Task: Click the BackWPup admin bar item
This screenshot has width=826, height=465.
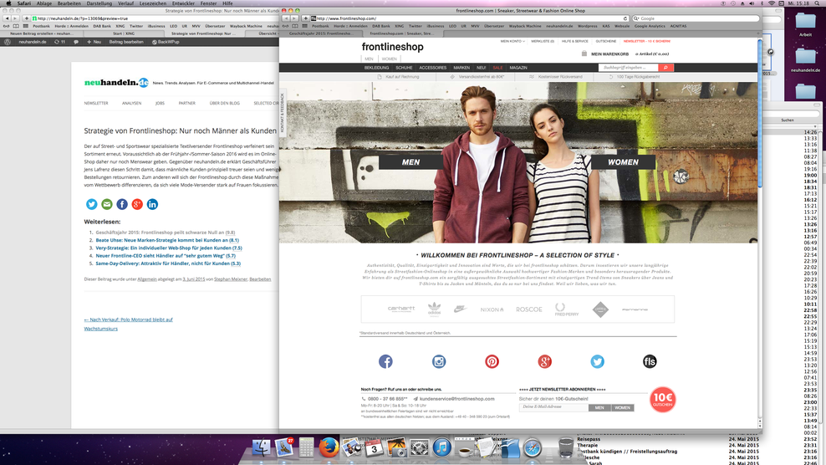Action: 166,42
